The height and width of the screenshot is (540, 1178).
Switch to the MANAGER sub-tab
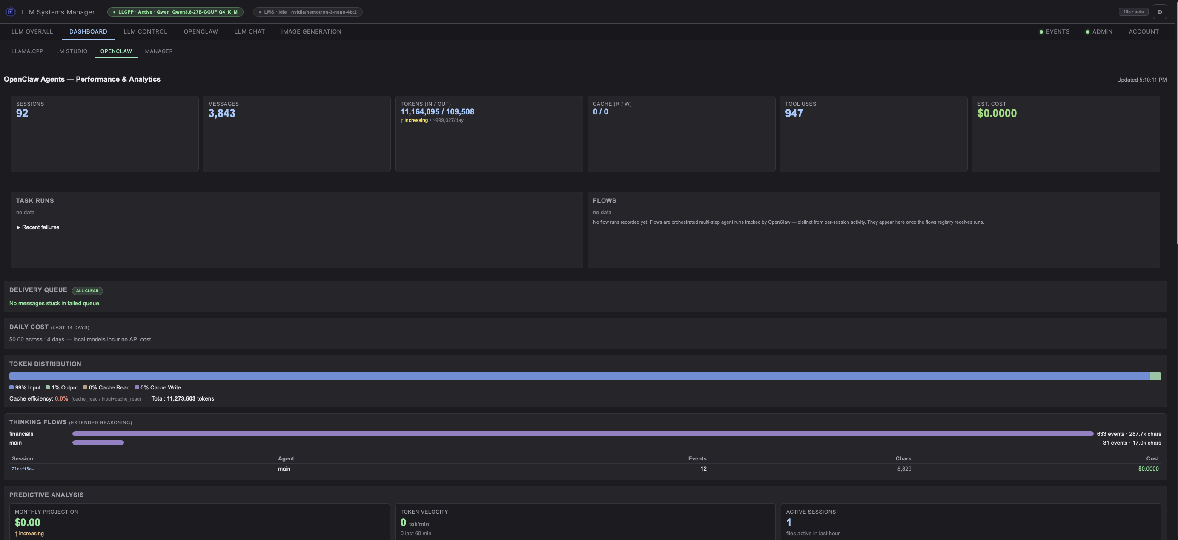click(159, 51)
